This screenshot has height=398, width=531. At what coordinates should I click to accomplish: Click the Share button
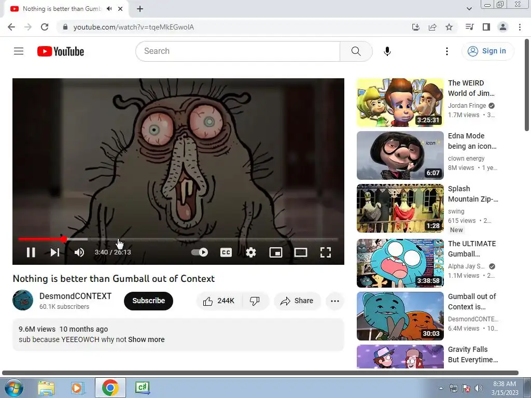click(297, 301)
